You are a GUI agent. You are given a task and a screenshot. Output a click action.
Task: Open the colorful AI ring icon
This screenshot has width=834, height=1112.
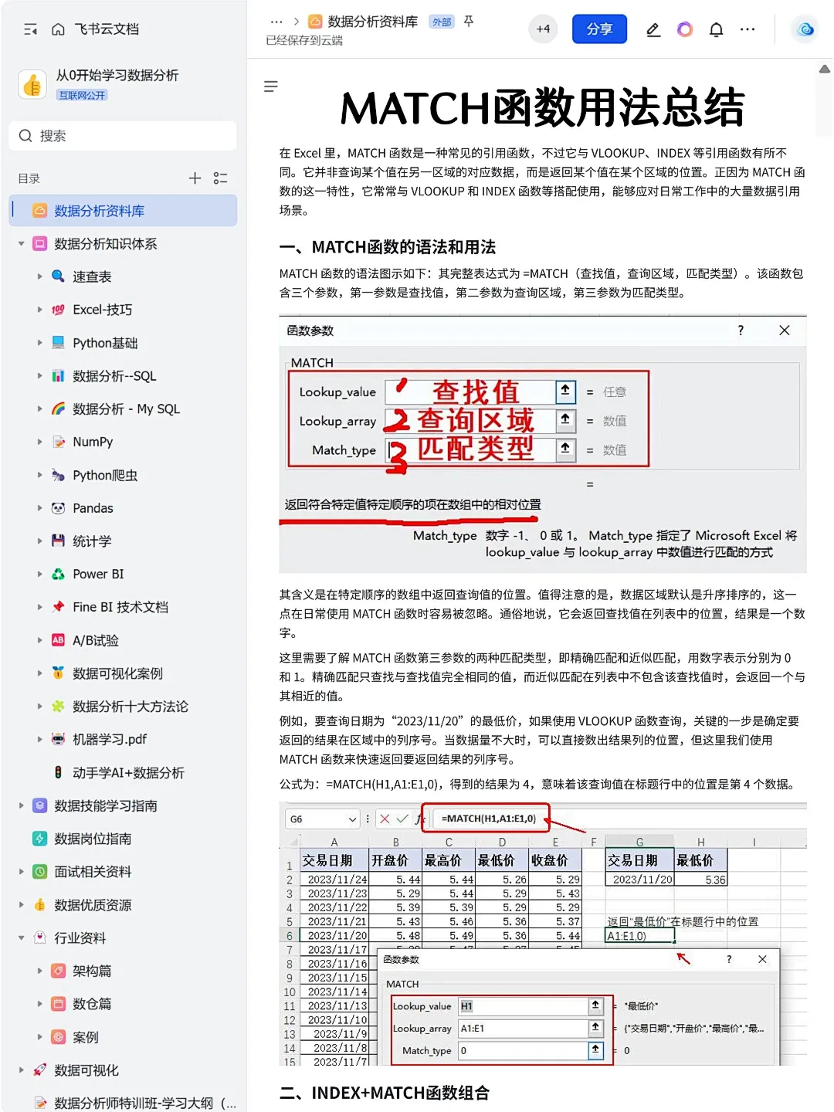[685, 29]
